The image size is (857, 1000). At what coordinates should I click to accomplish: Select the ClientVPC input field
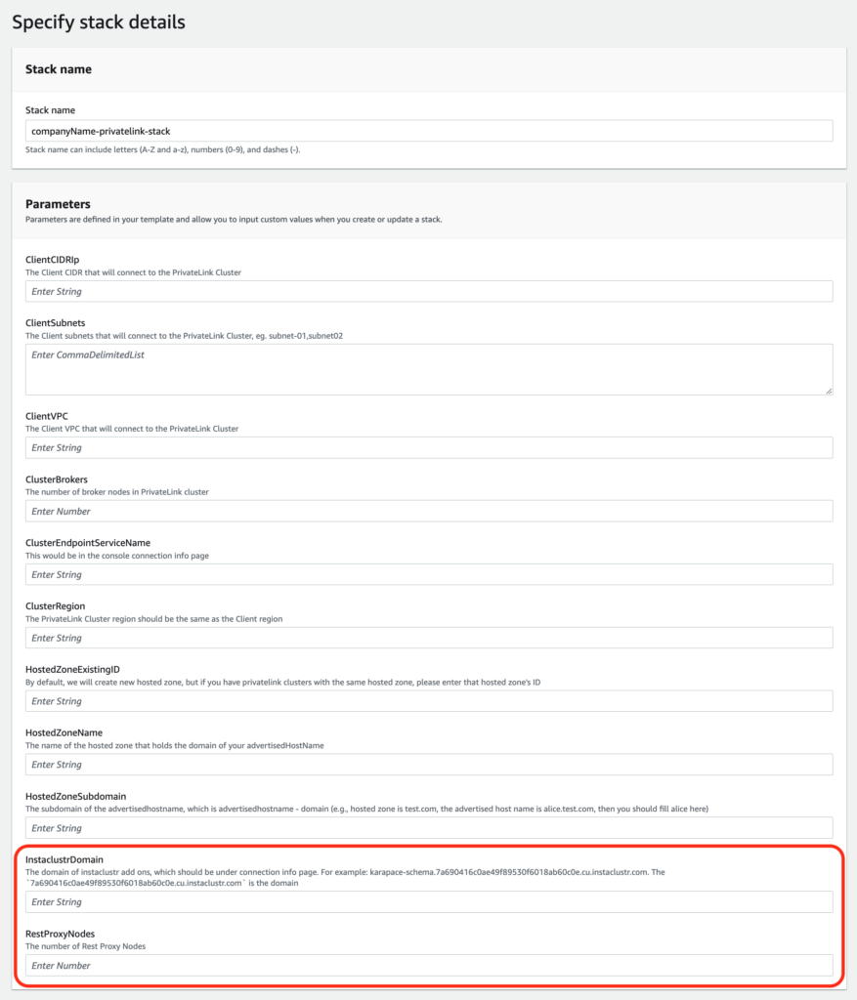pyautogui.click(x=428, y=447)
